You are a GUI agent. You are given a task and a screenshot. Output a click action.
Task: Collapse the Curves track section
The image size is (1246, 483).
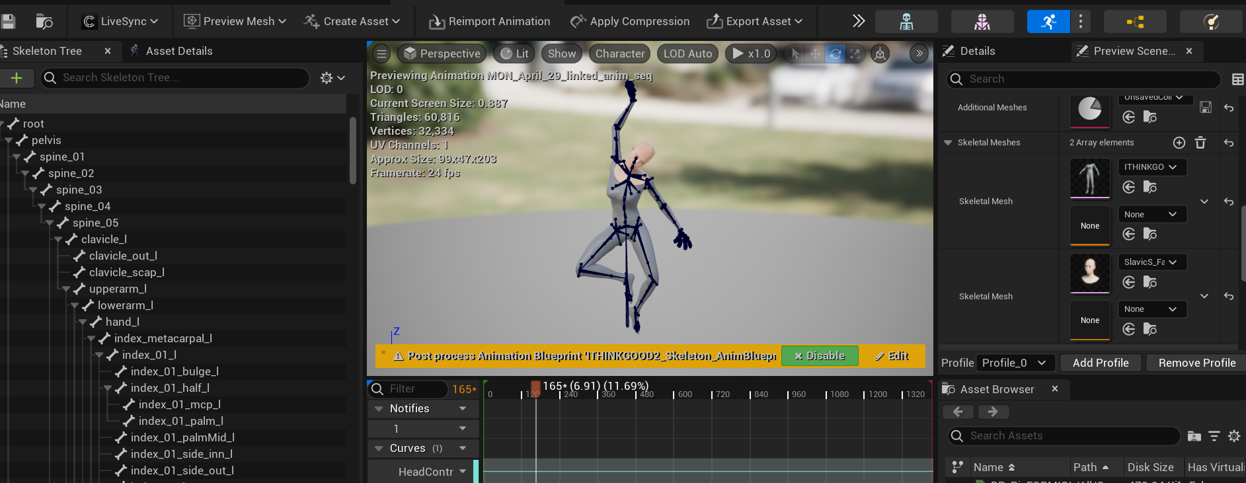379,449
